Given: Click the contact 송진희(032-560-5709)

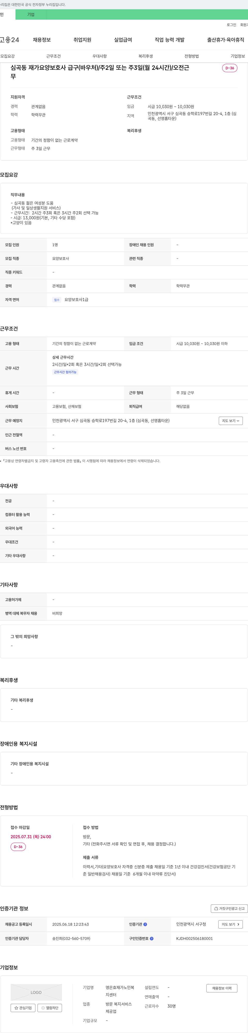Looking at the screenshot, I should tap(71, 938).
